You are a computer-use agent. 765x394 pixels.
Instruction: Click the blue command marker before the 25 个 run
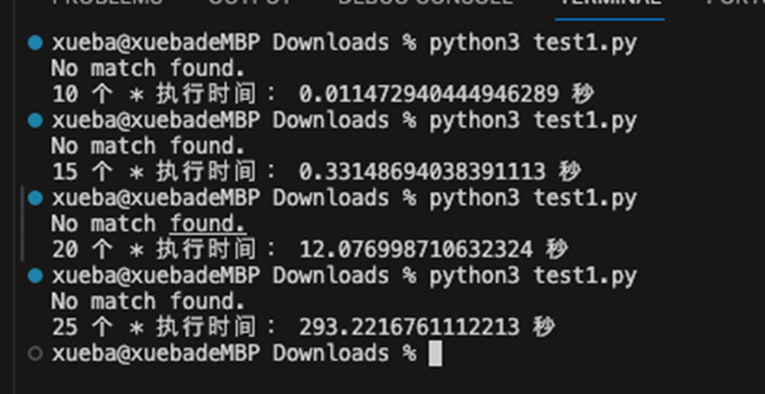[34, 276]
